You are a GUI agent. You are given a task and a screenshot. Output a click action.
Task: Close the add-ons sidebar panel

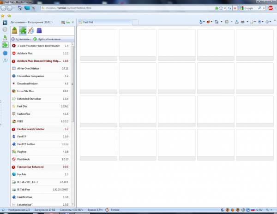(x=73, y=22)
